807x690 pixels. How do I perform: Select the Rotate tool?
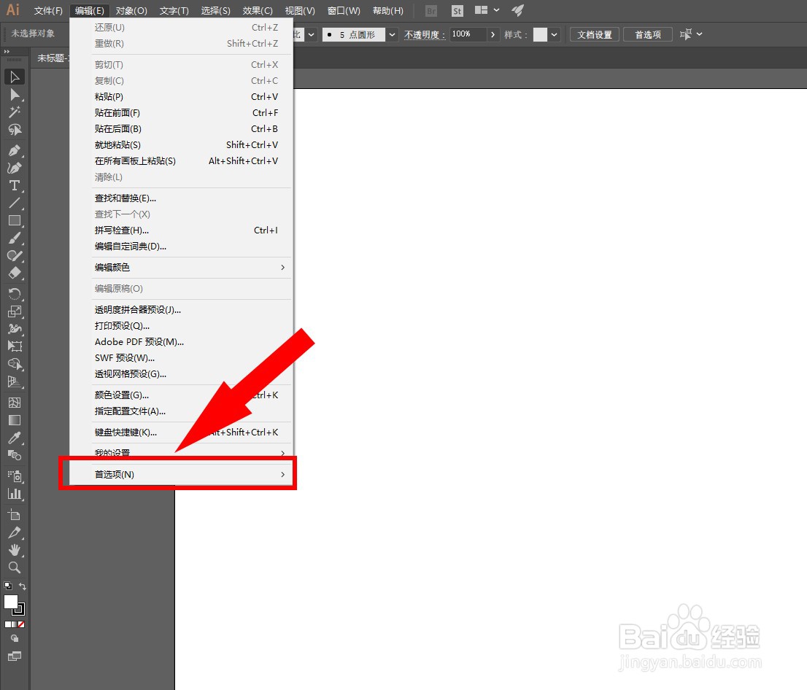[x=15, y=294]
